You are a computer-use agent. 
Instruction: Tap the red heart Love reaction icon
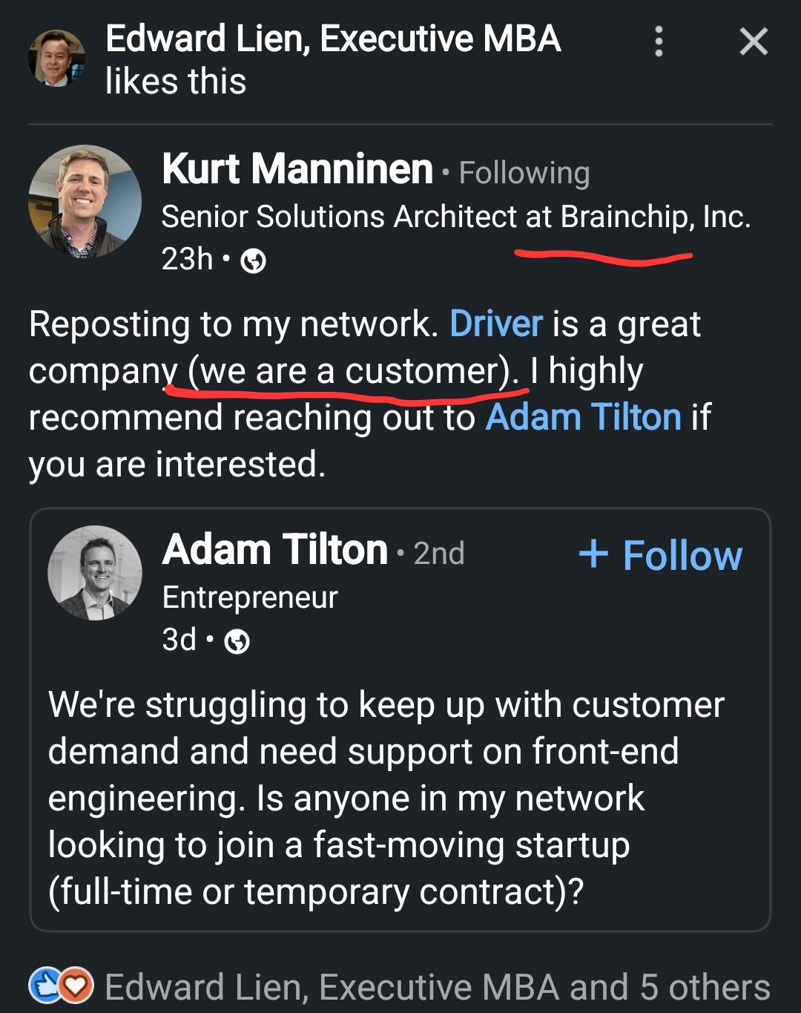click(x=76, y=986)
